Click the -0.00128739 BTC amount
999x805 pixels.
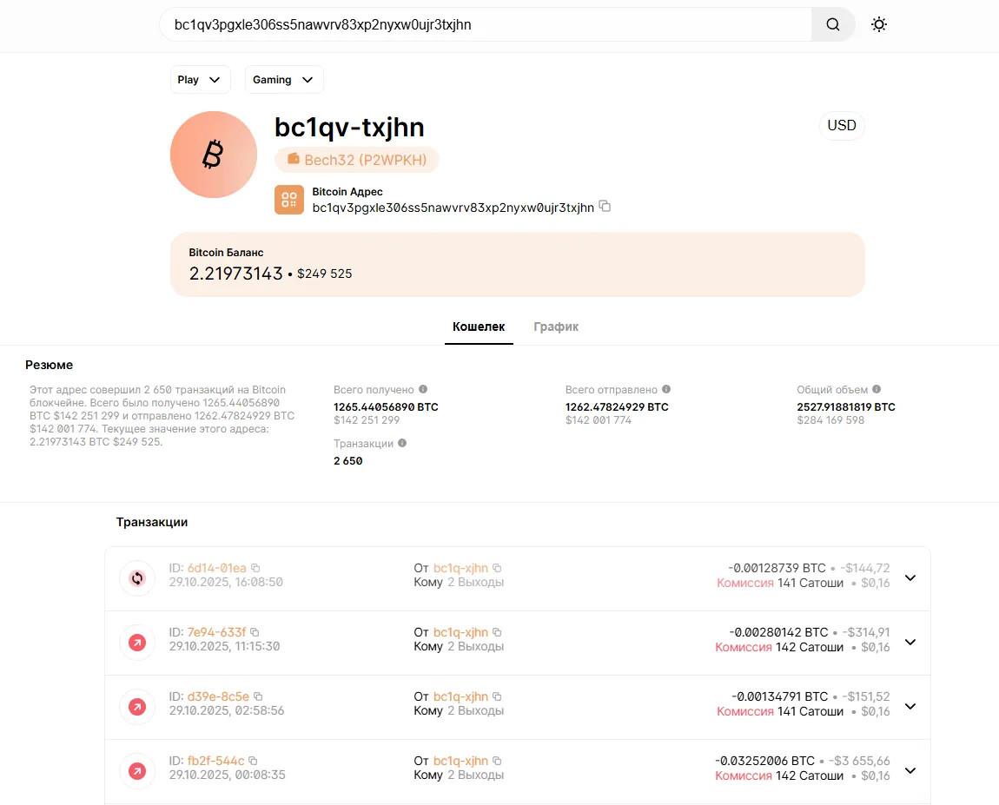777,568
